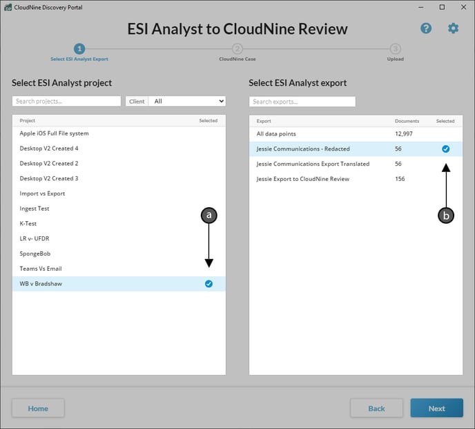475x429 pixels.
Task: Click the Project column header
Action: click(x=27, y=121)
